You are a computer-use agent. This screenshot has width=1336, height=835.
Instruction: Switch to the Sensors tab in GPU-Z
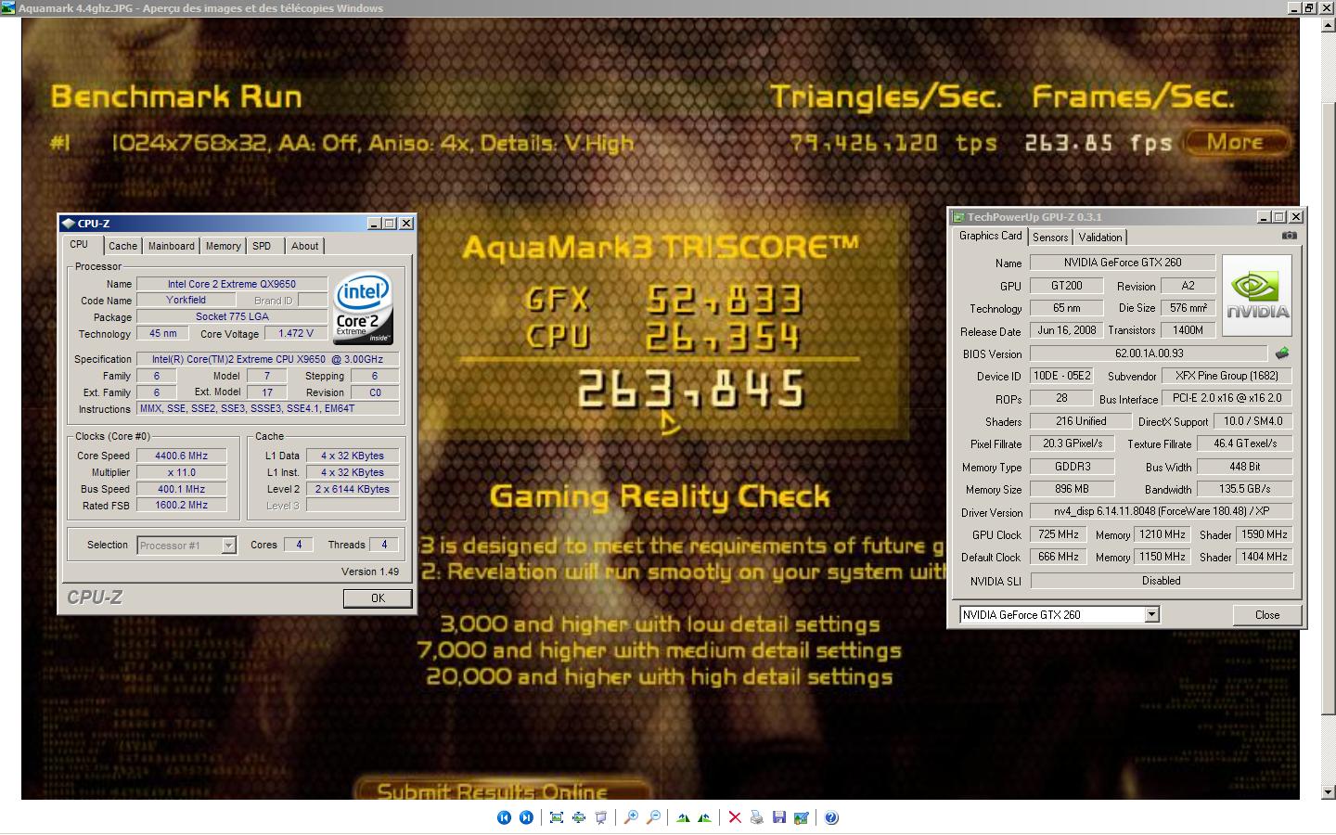1050,238
